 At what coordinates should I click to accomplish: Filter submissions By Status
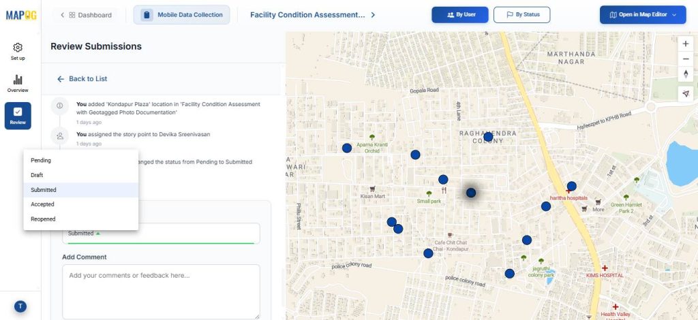point(521,15)
